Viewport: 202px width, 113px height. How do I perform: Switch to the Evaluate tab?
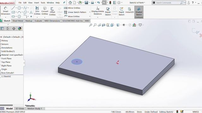tap(38, 21)
